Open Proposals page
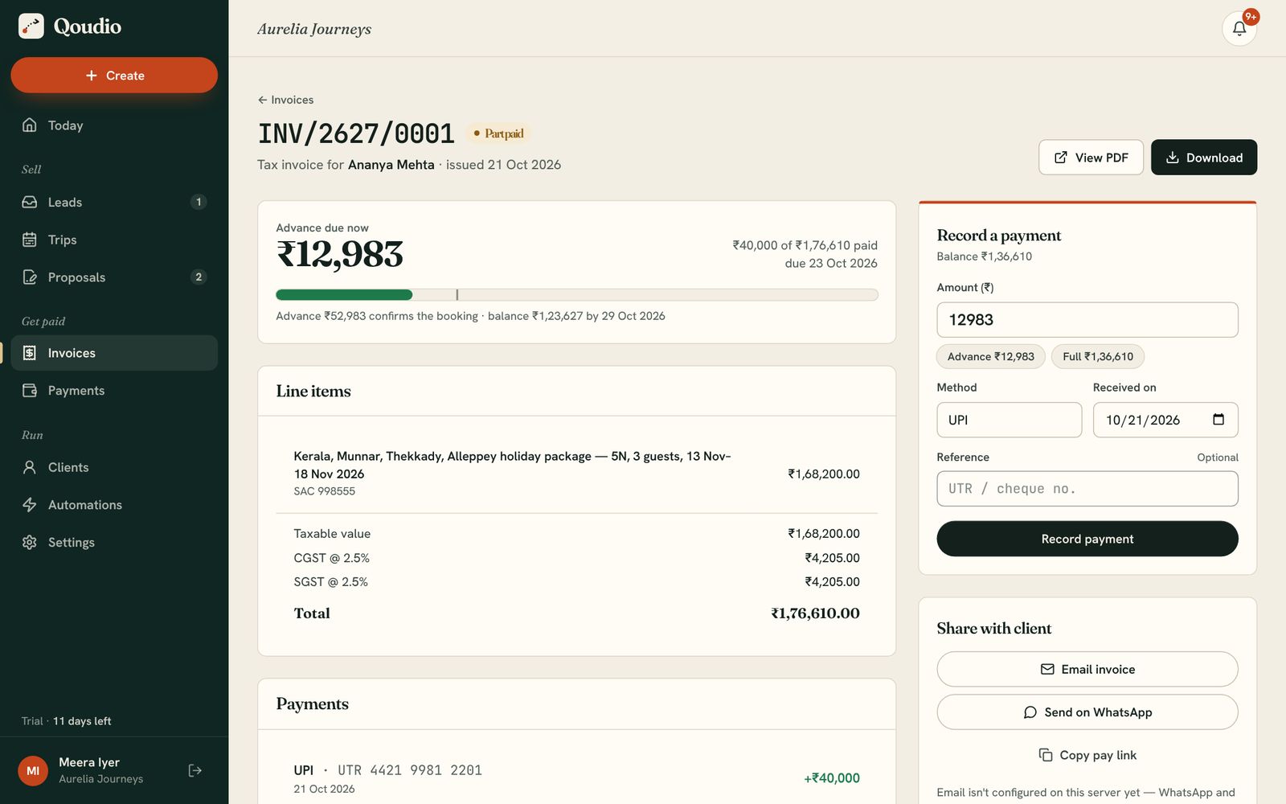This screenshot has height=804, width=1286. [x=114, y=277]
